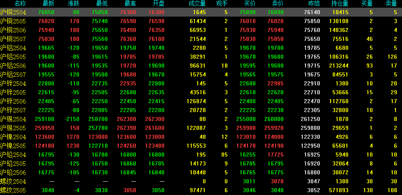Image resolution: width=402 pixels, height=195 pixels.
Task: Click the sell volume 126 of 沪铝2505
Action: point(392,57)
